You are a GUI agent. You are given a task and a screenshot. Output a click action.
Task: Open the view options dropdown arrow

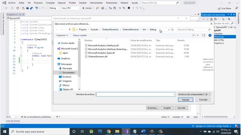[x=198, y=35]
